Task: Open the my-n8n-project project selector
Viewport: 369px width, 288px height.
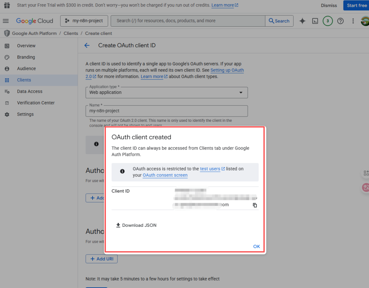Action: click(84, 21)
